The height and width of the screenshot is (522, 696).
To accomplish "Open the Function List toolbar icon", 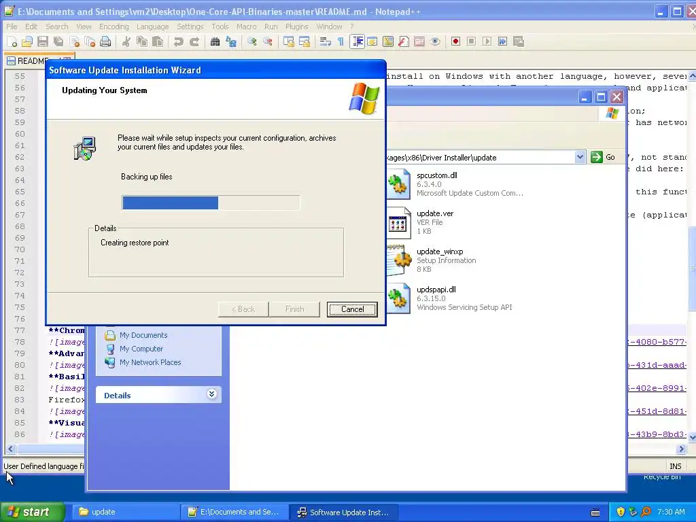I will click(404, 41).
